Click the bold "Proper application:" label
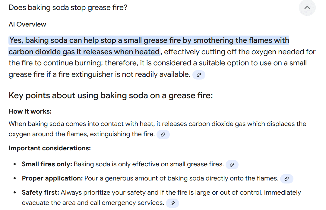 (x=52, y=178)
